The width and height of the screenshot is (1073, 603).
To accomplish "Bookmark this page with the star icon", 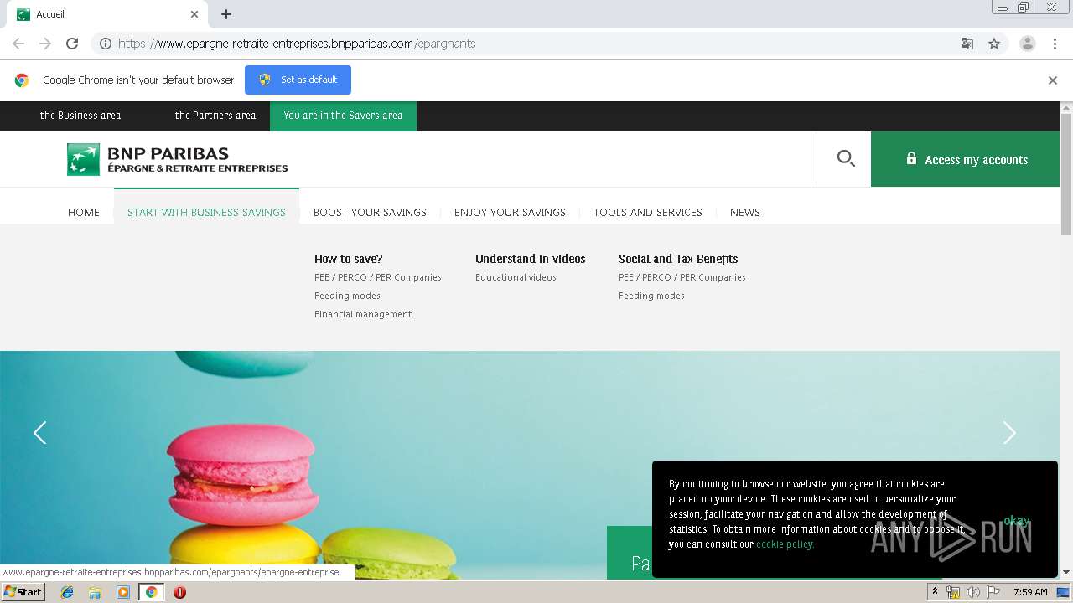I will [x=994, y=44].
